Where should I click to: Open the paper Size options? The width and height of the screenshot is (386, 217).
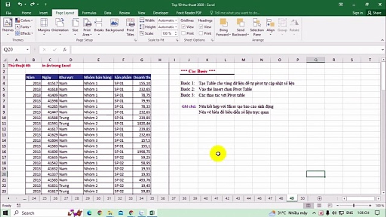point(75,27)
